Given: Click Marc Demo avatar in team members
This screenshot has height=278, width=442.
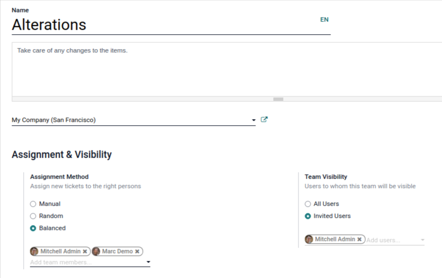Looking at the screenshot, I should [97, 252].
